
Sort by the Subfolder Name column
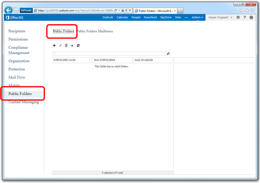[72, 60]
